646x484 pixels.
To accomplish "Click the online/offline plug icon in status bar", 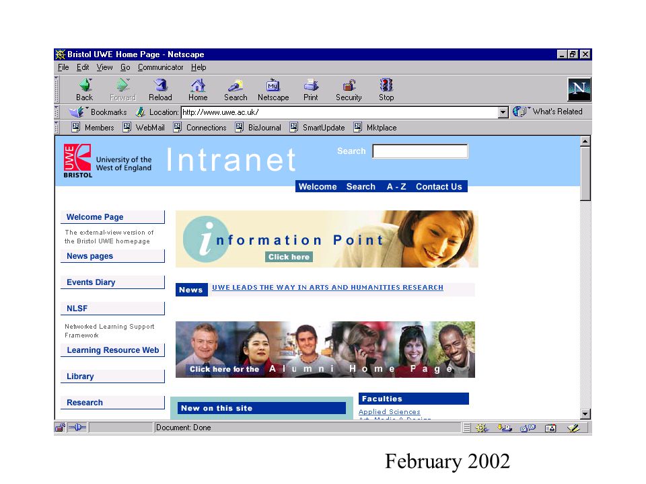I will click(77, 428).
